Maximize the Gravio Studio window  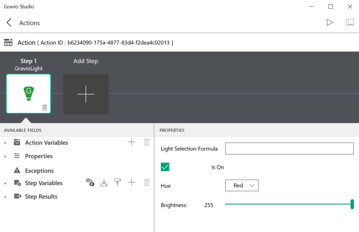331,6
